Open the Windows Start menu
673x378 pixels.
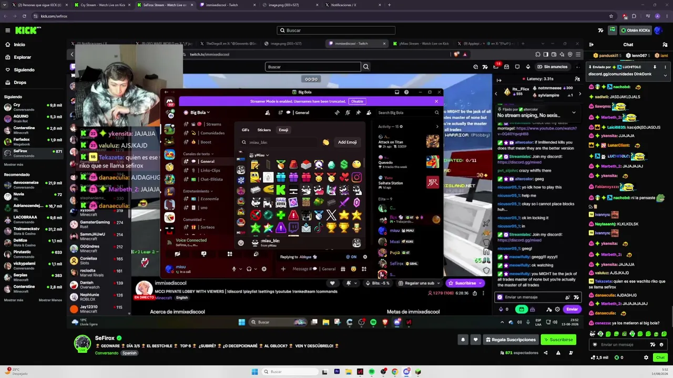pos(254,372)
